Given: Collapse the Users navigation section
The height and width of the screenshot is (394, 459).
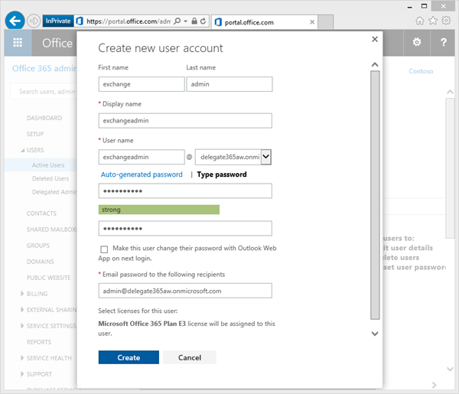Looking at the screenshot, I should coord(22,151).
